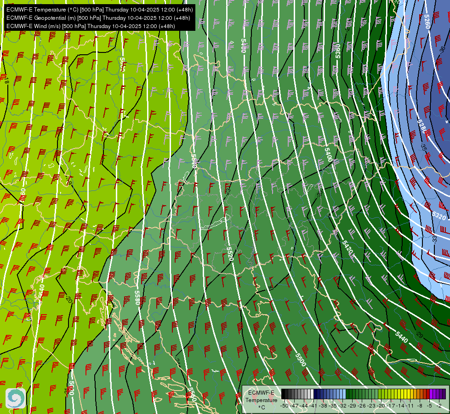Click the -19 isotherm label
This screenshot has width=450, height=414.
coord(69,181)
